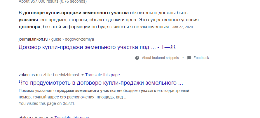Click the 'About 957,000 results' stats text
This screenshot has height=118, width=260.
[53, 1]
